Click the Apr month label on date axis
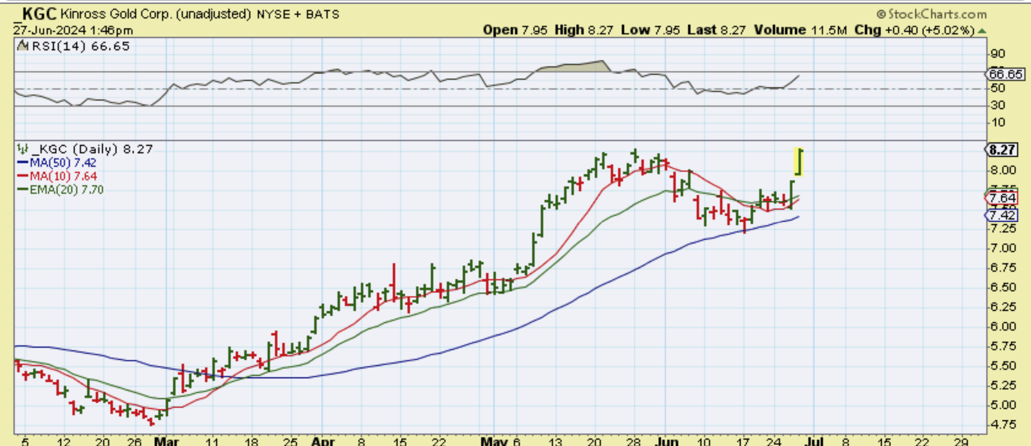This screenshot has width=1031, height=446. [x=323, y=441]
